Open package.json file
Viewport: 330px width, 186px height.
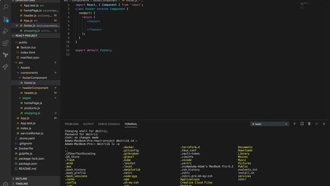[36, 164]
